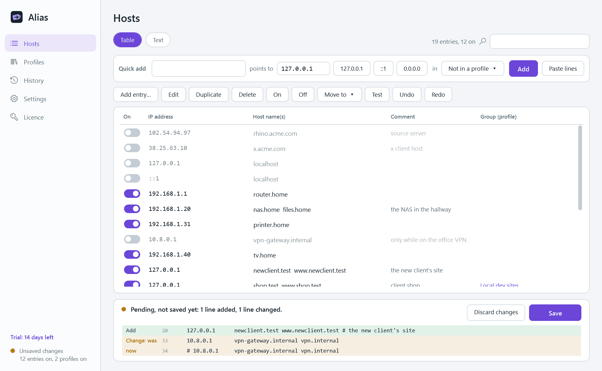This screenshot has width=602, height=371.
Task: Choose the '0.0.0.0' address preset
Action: [x=412, y=68]
